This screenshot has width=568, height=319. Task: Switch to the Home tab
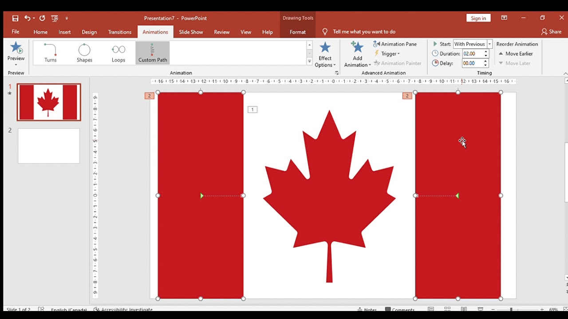[40, 32]
